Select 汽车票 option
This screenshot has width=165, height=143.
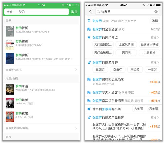point(154,109)
